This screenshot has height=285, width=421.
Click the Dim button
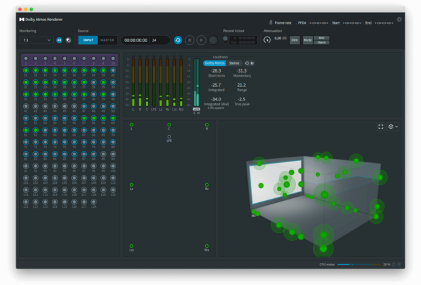(295, 40)
